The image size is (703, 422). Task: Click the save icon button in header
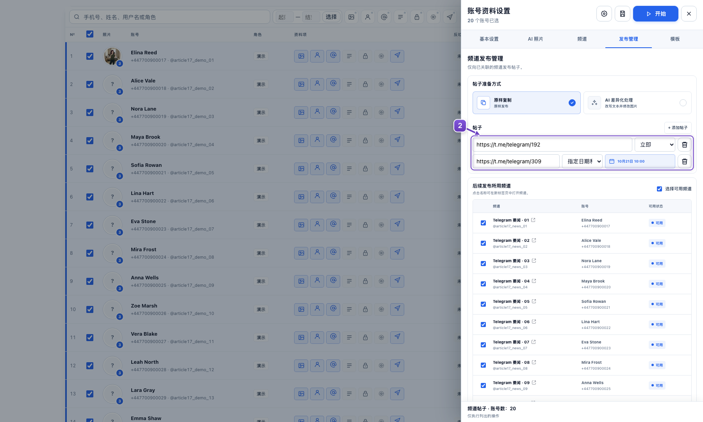coord(622,14)
